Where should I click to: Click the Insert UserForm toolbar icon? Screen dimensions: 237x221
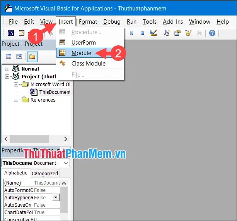(22, 33)
